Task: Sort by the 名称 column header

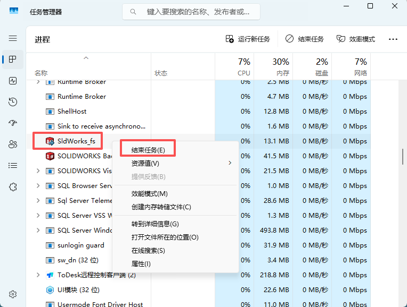Action: 88,66
